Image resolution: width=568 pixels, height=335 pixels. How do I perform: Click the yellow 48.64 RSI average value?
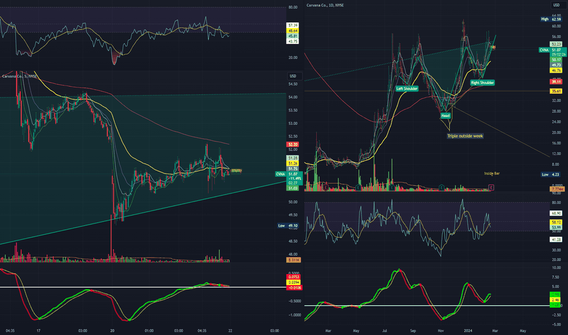click(293, 31)
